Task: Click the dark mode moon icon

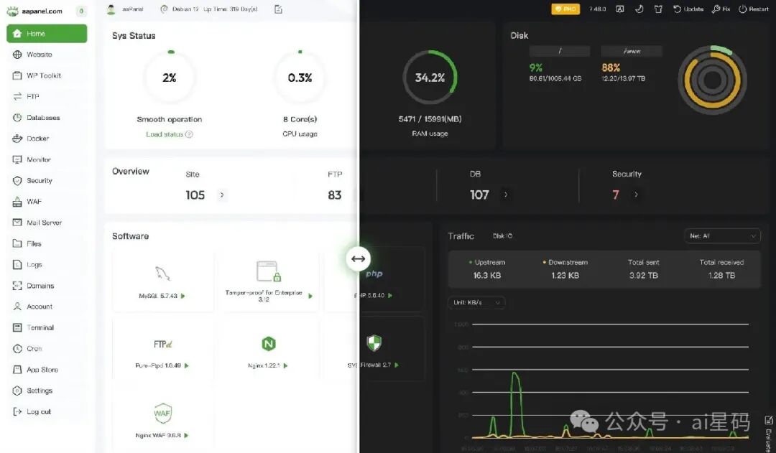Action: tap(639, 9)
